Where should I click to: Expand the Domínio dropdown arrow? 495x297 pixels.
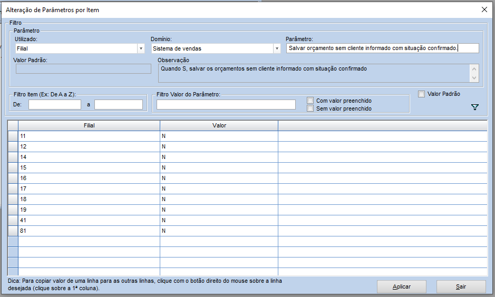277,48
